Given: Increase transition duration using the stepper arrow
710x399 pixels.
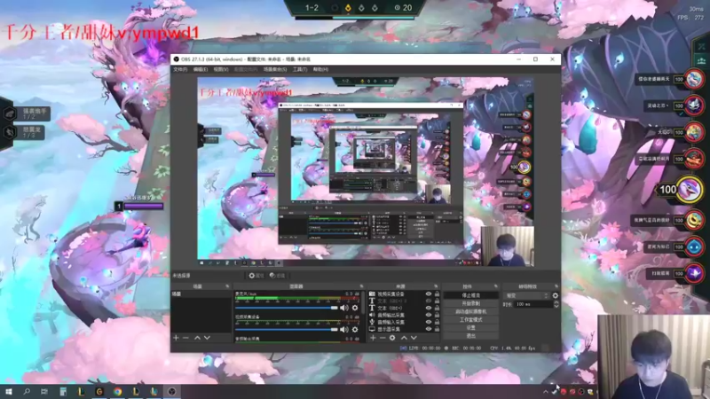Looking at the screenshot, I should coord(556,302).
